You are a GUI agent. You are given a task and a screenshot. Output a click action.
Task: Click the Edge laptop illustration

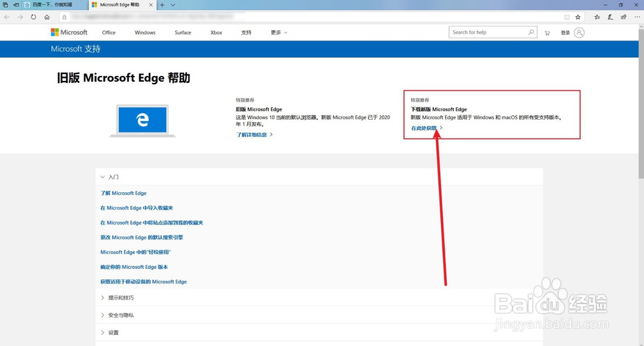click(142, 120)
